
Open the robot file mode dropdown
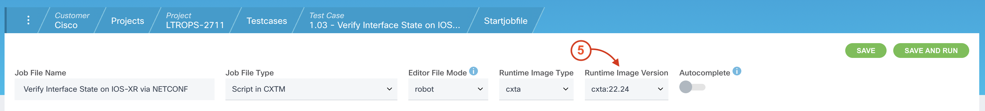pos(448,89)
